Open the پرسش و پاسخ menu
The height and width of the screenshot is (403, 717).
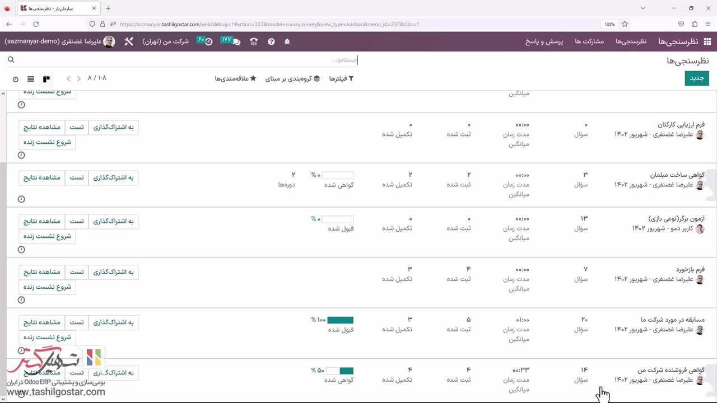tap(544, 42)
